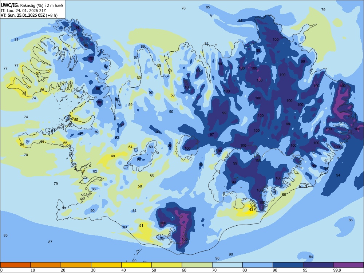Click the 20 label in the legend
This screenshot has height=273, width=364.
[63, 270]
